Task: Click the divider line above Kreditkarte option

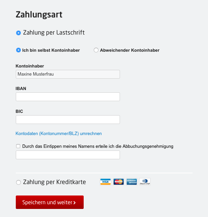Action: pos(104,173)
